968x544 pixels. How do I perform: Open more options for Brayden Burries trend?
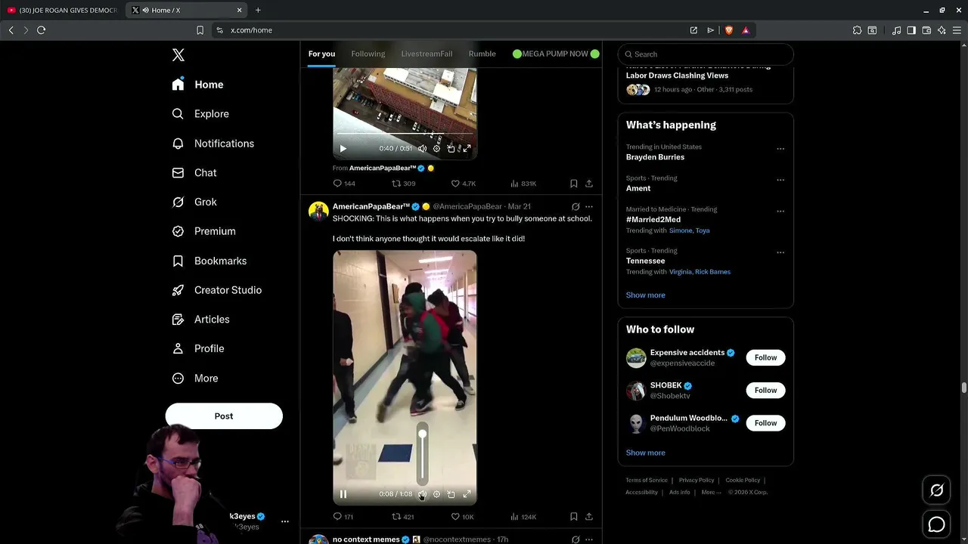coord(780,149)
